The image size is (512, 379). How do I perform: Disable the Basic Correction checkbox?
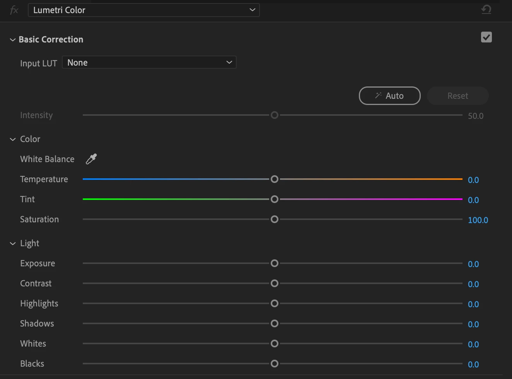(x=486, y=37)
